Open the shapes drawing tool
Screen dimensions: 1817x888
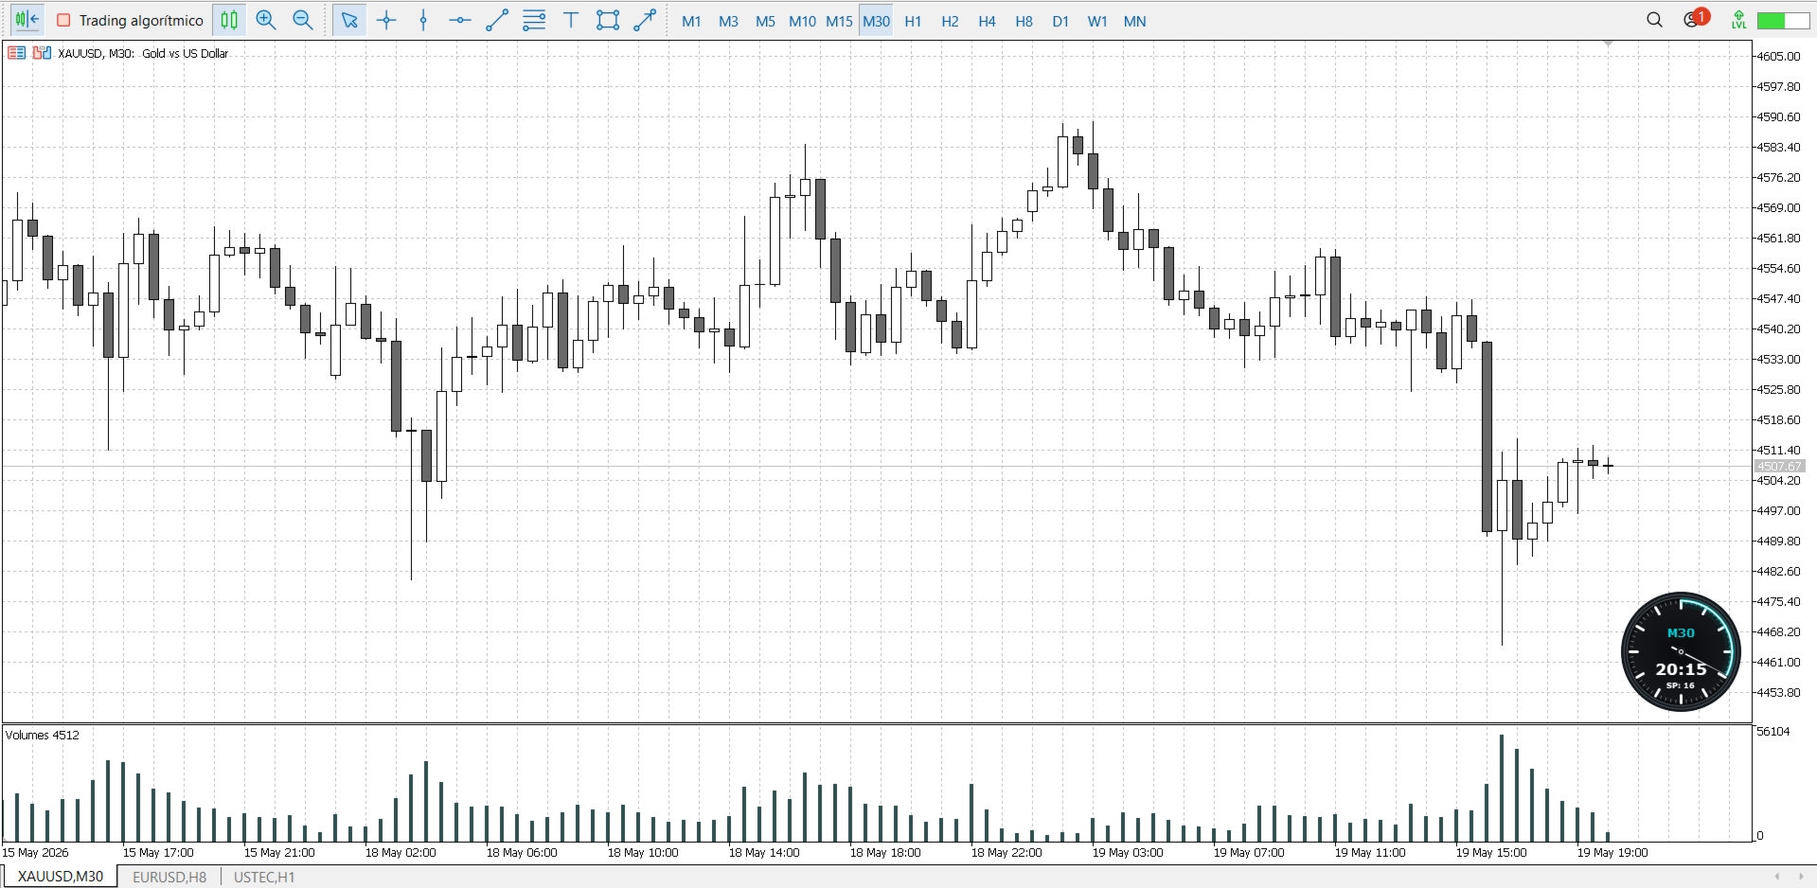tap(608, 20)
